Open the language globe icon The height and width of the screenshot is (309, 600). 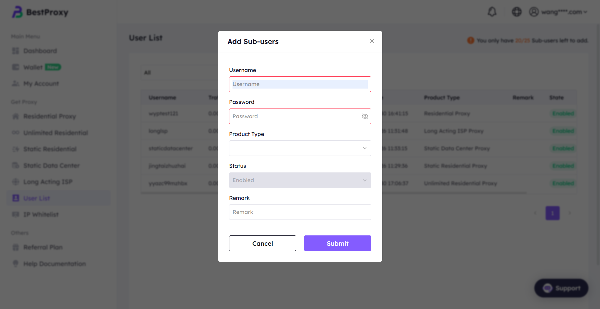pos(517,12)
